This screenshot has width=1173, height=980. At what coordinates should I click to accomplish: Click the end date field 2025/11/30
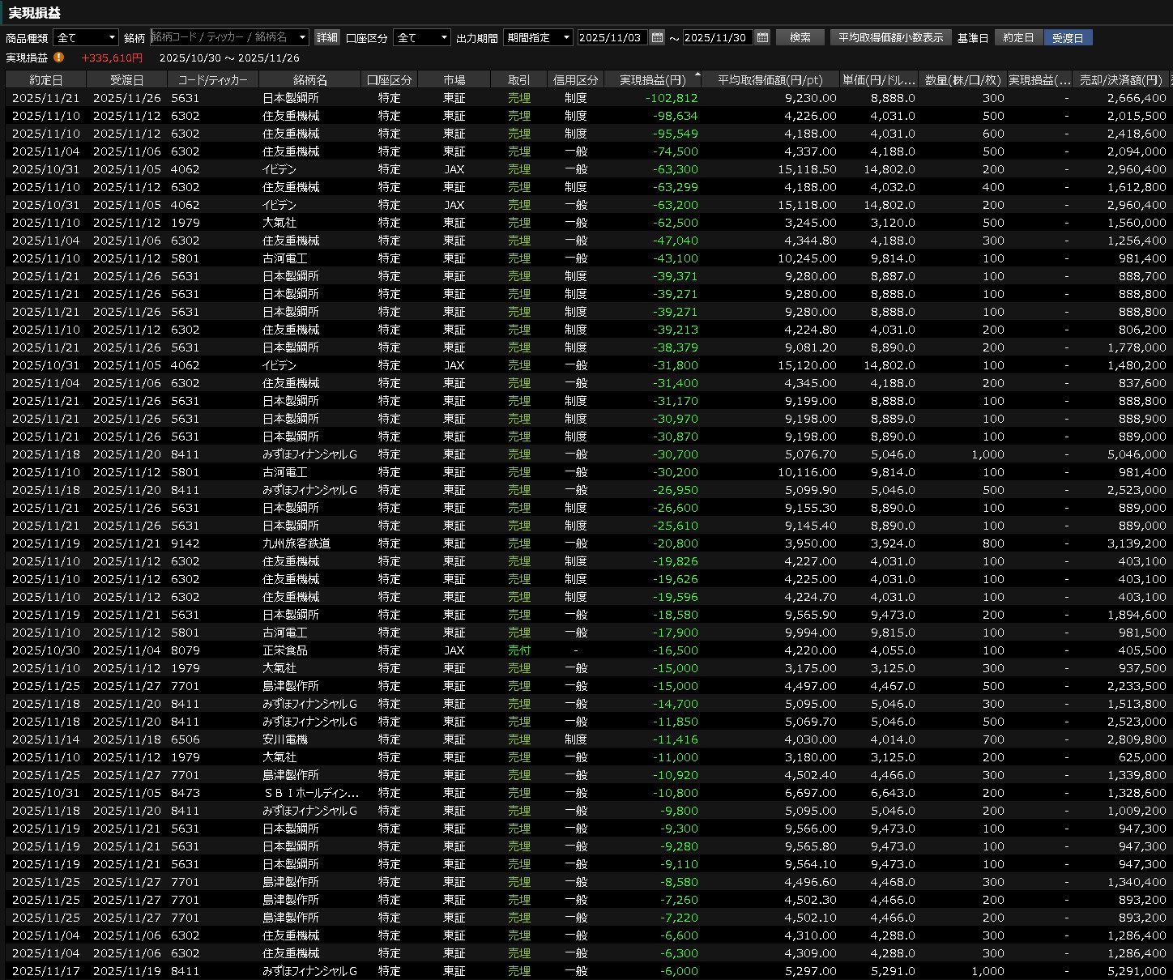click(718, 37)
